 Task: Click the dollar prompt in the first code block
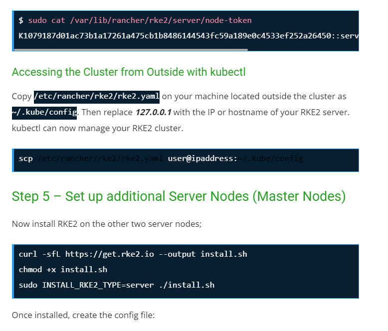(21, 20)
